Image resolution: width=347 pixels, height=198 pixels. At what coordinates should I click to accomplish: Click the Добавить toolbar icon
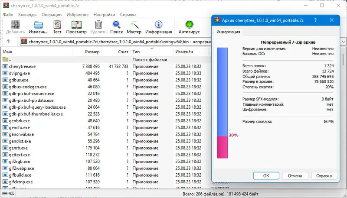point(15,25)
